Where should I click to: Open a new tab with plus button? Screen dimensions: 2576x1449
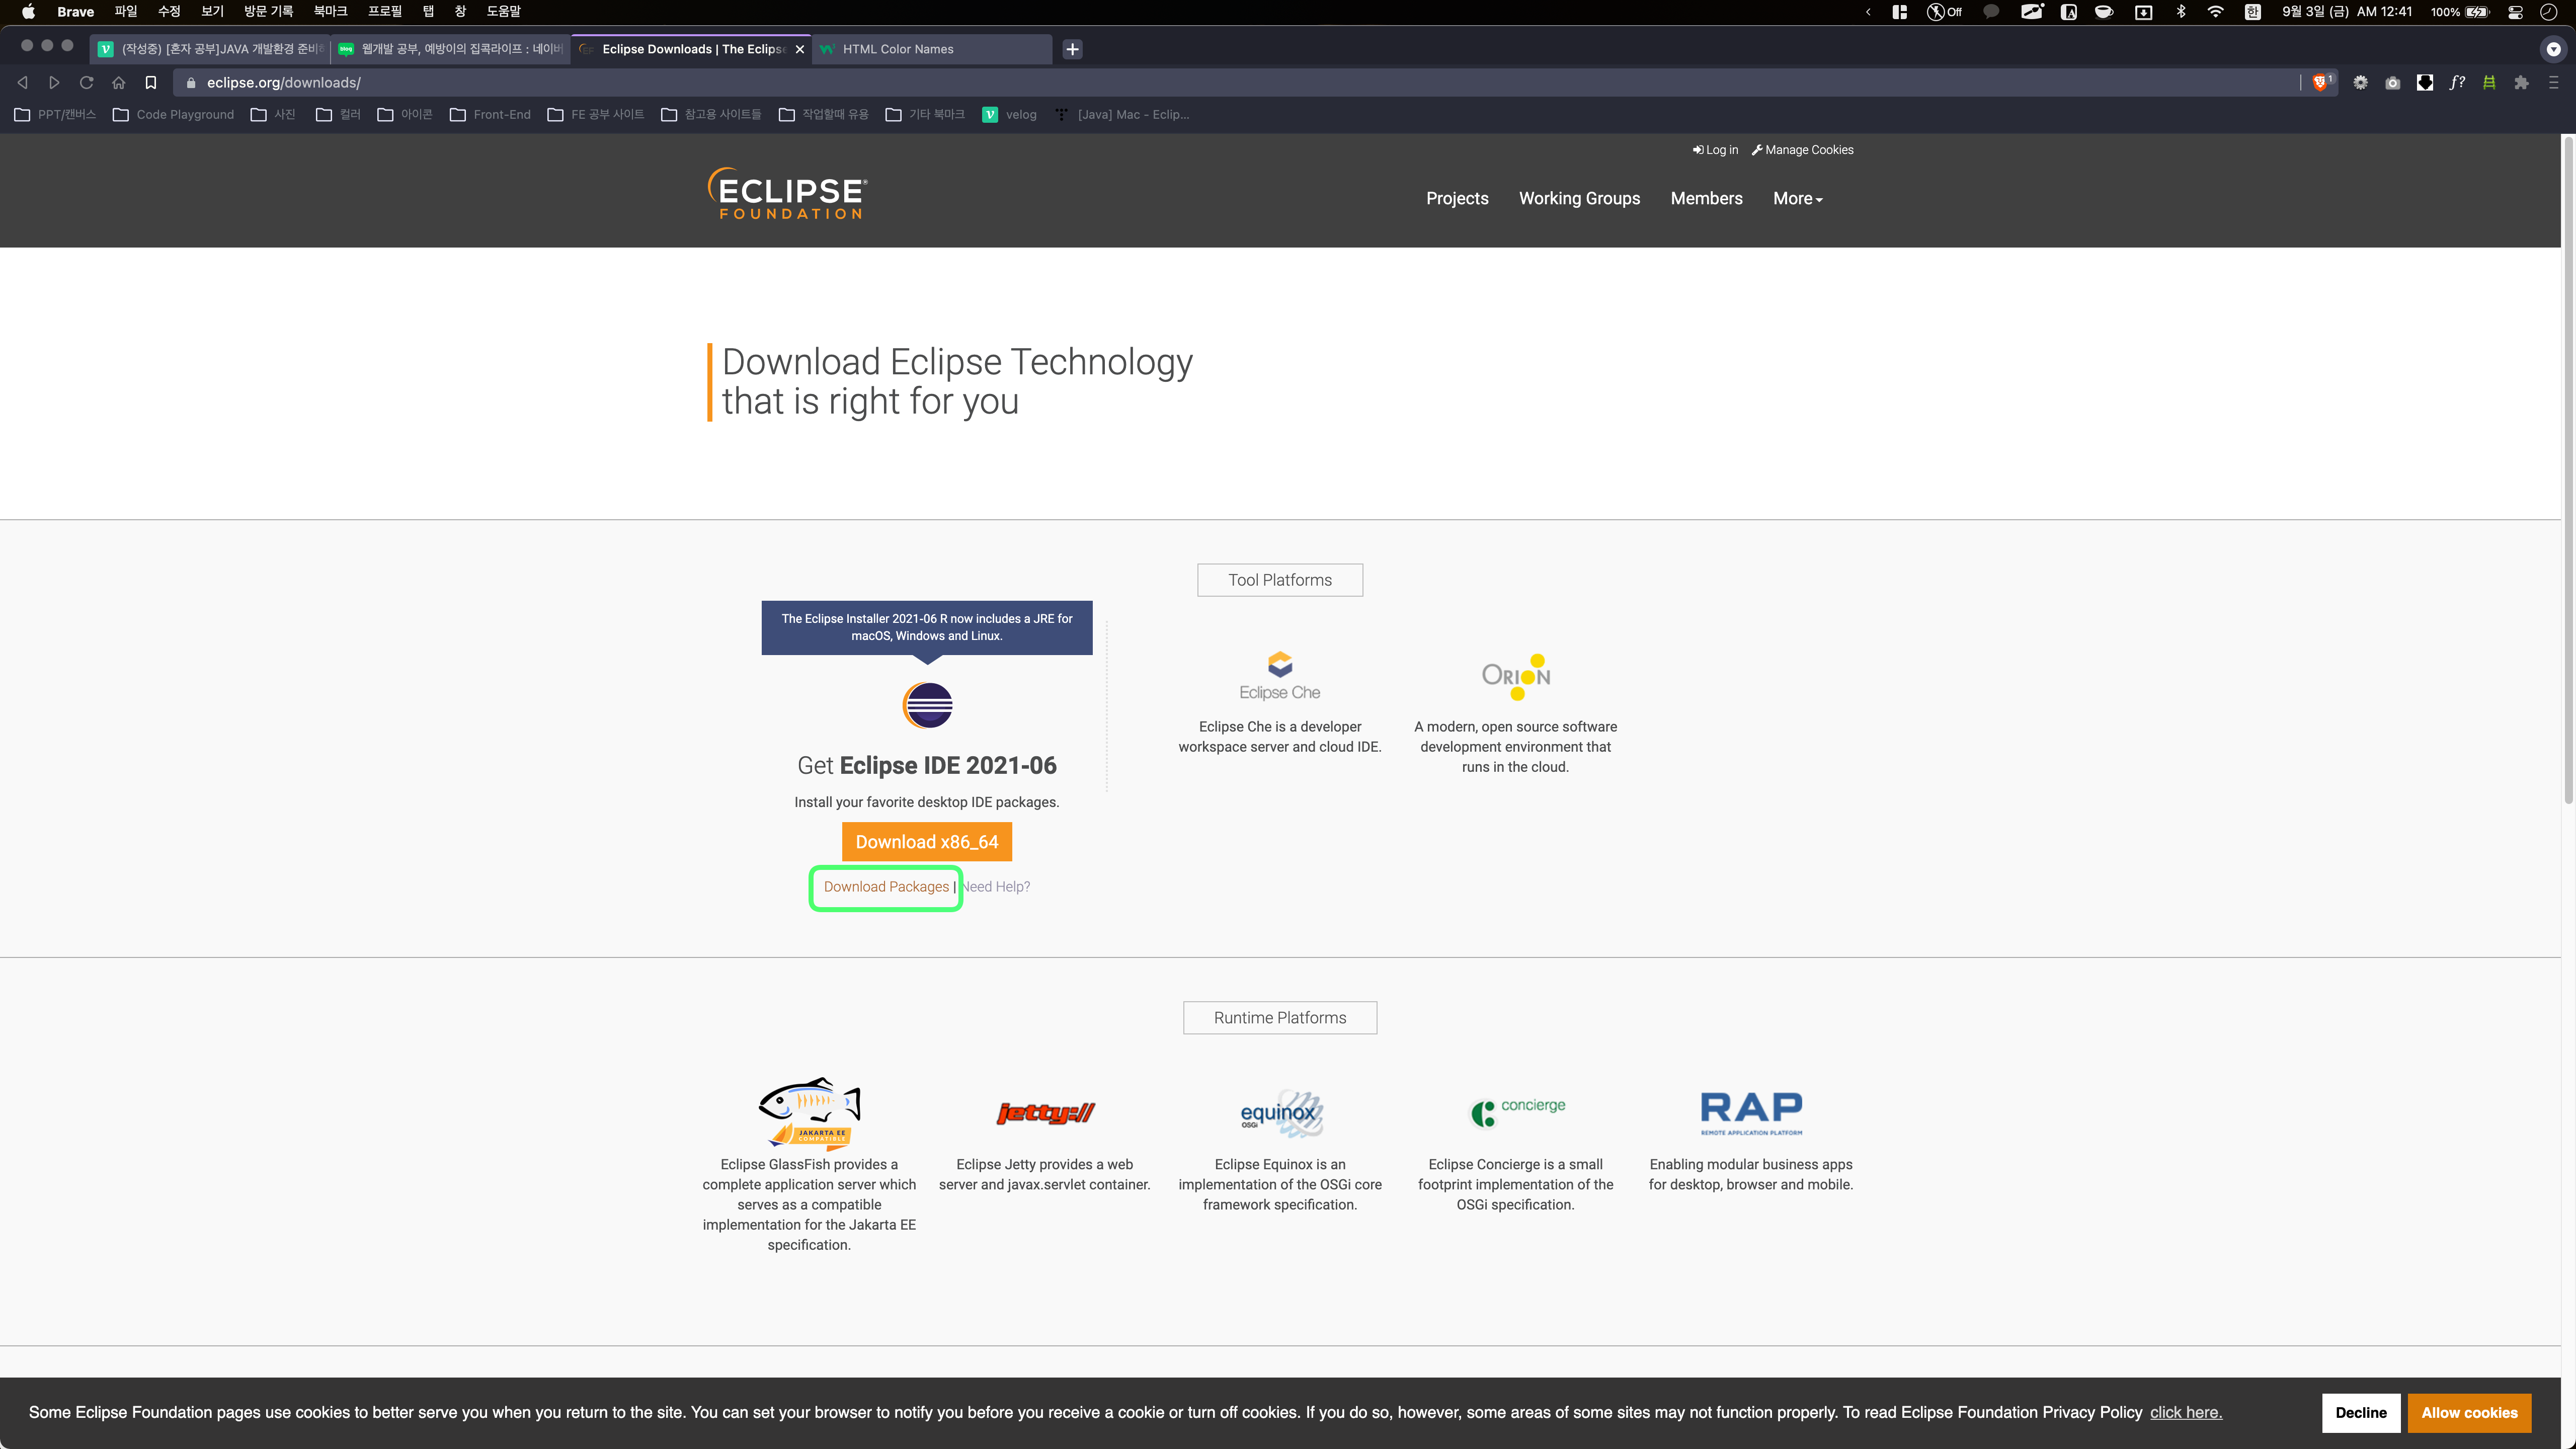coord(1072,49)
